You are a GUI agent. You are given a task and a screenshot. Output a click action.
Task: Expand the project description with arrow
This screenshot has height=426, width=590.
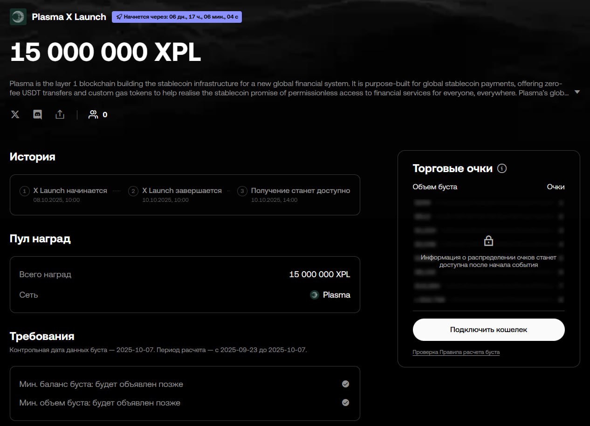pos(577,92)
